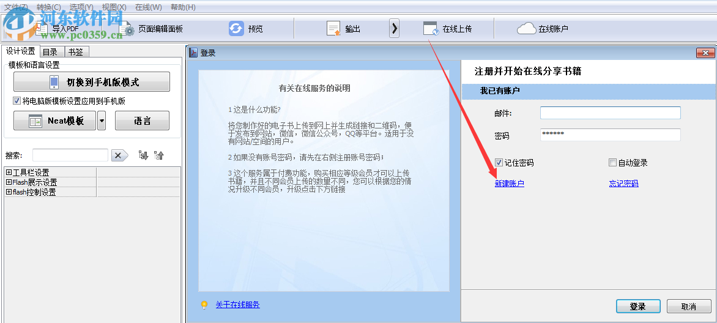The width and height of the screenshot is (717, 323).
Task: Enable the 自动登录 checkbox
Action: point(613,162)
